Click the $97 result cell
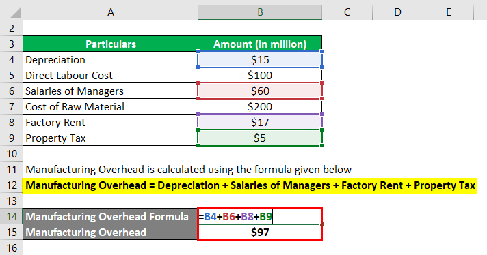487x255 pixels. (x=260, y=232)
